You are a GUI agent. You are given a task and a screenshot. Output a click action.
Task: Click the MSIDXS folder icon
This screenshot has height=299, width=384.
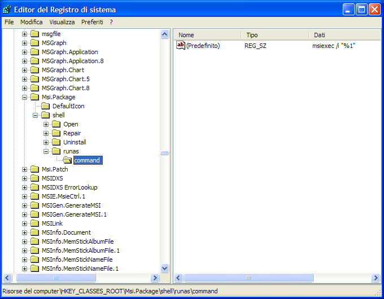(x=35, y=178)
